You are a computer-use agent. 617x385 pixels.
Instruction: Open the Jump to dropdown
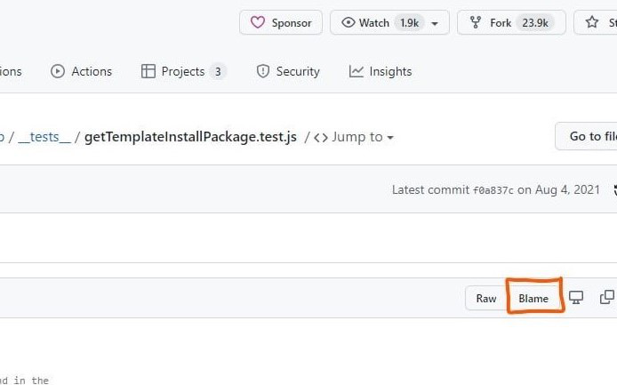click(362, 137)
